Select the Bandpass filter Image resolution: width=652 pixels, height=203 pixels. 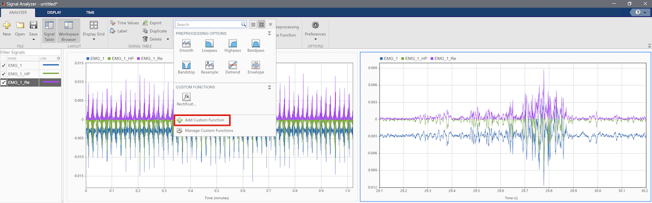255,45
